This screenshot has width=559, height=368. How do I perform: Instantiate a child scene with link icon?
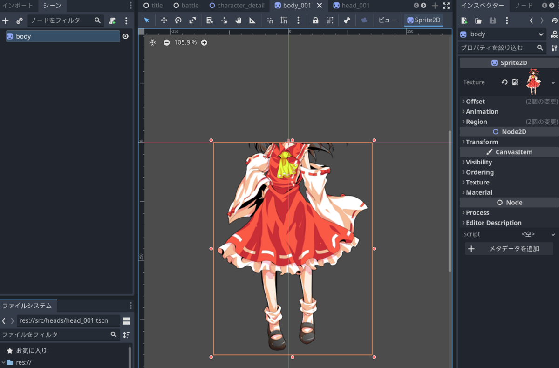coord(20,20)
